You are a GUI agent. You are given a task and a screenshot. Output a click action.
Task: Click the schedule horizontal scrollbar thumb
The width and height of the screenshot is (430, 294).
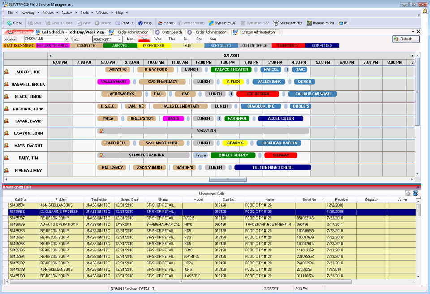pos(228,179)
